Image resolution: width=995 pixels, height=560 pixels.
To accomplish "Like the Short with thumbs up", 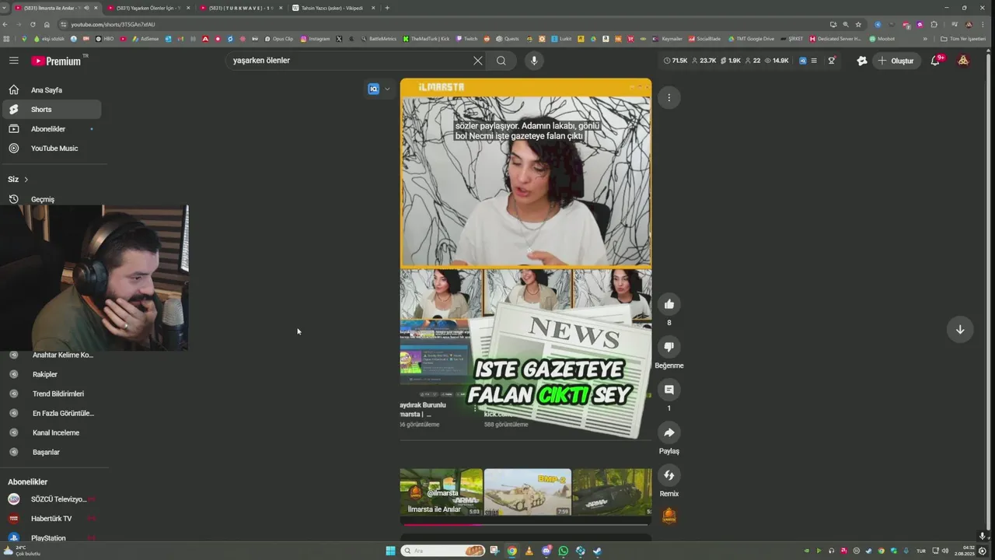I will [x=669, y=304].
